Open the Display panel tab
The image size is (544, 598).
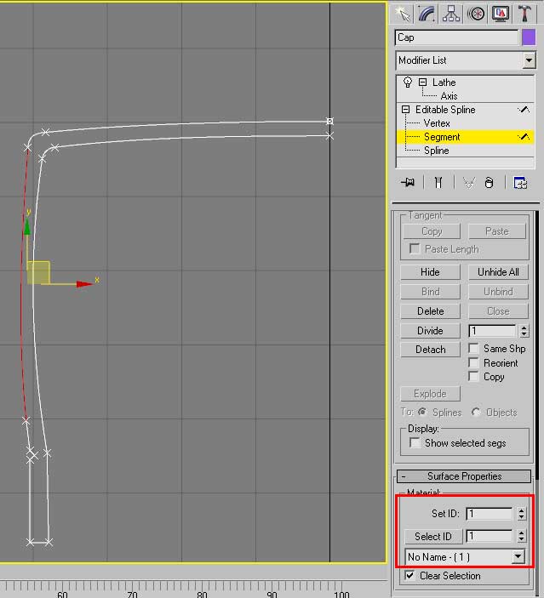tap(501, 13)
